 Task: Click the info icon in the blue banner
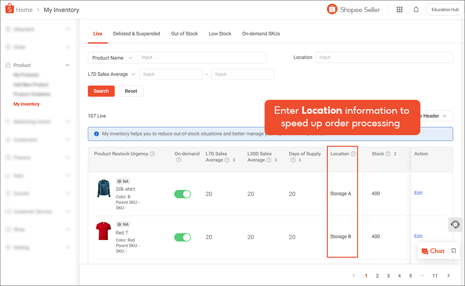[x=96, y=134]
